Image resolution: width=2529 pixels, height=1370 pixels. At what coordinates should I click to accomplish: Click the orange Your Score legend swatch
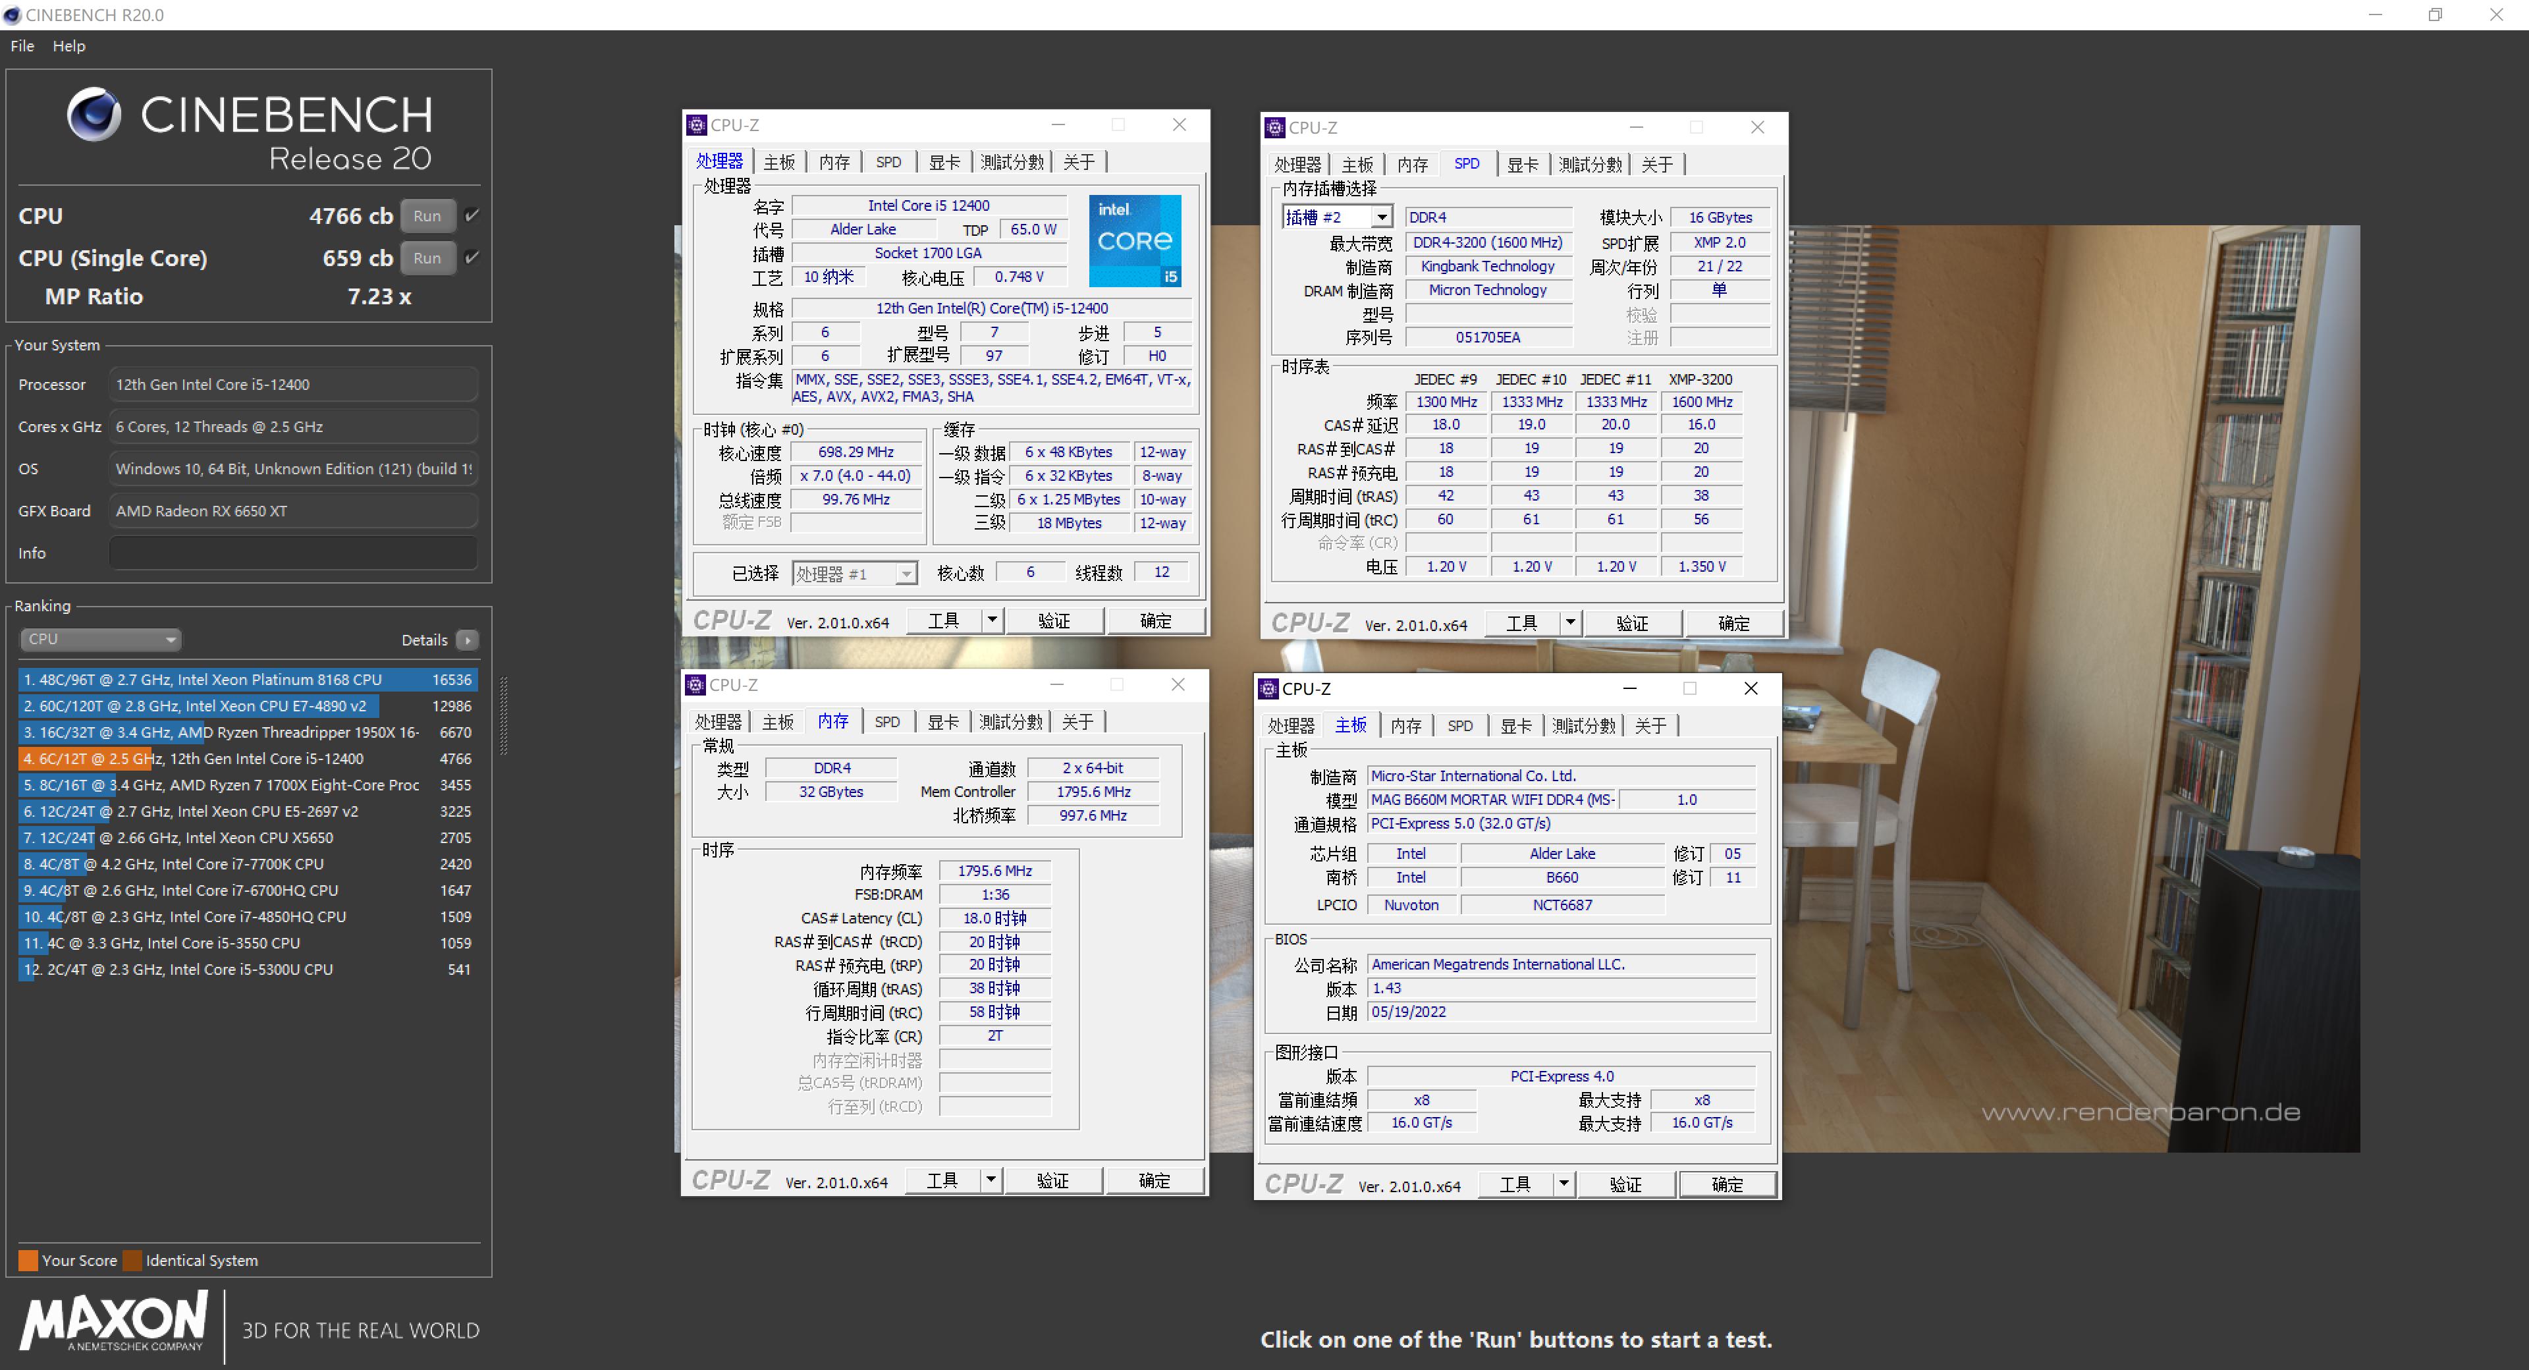click(x=28, y=1260)
